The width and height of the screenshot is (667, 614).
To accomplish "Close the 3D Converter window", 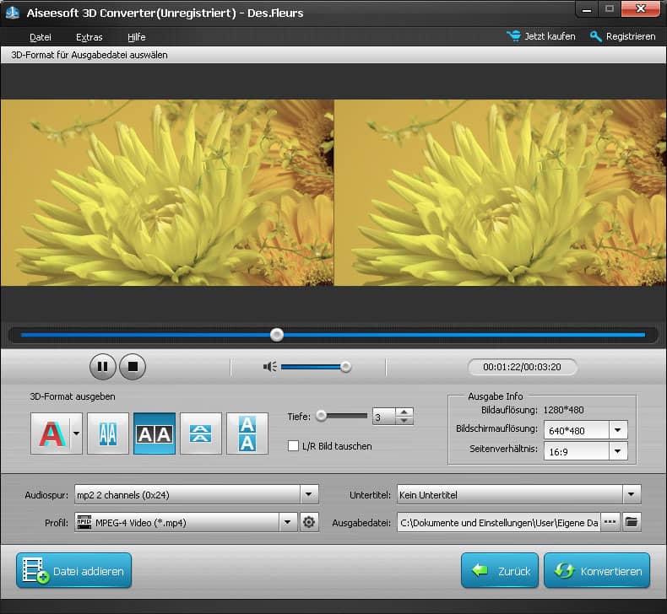I will (641, 9).
